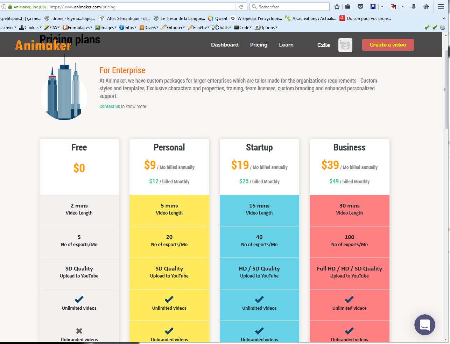Expand the CSS developer dropdown
This screenshot has width=450, height=344.
pyautogui.click(x=52, y=28)
